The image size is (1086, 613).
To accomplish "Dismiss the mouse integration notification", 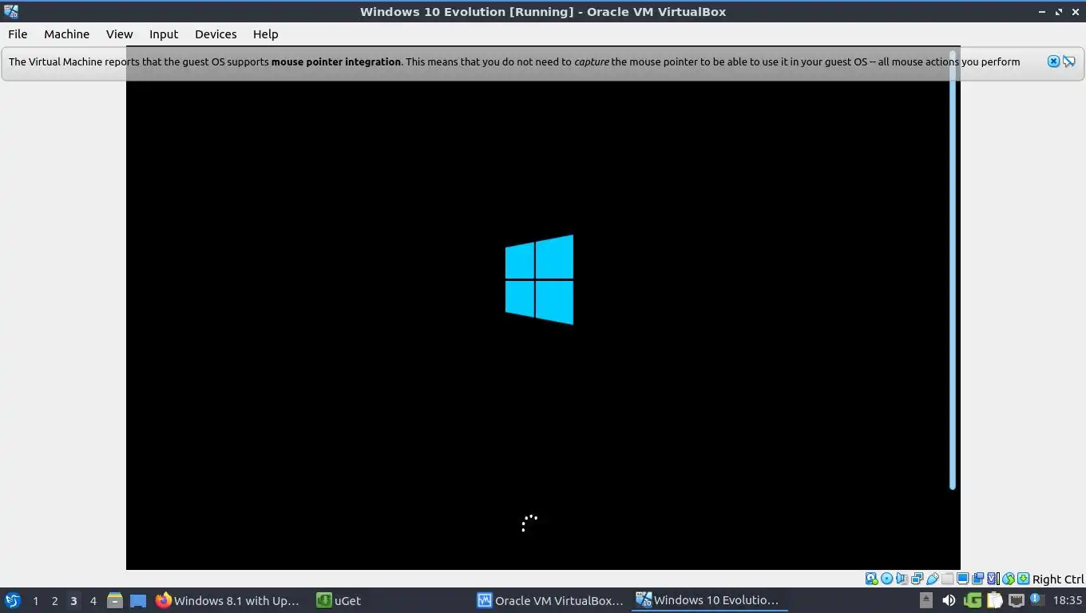I will [1053, 61].
